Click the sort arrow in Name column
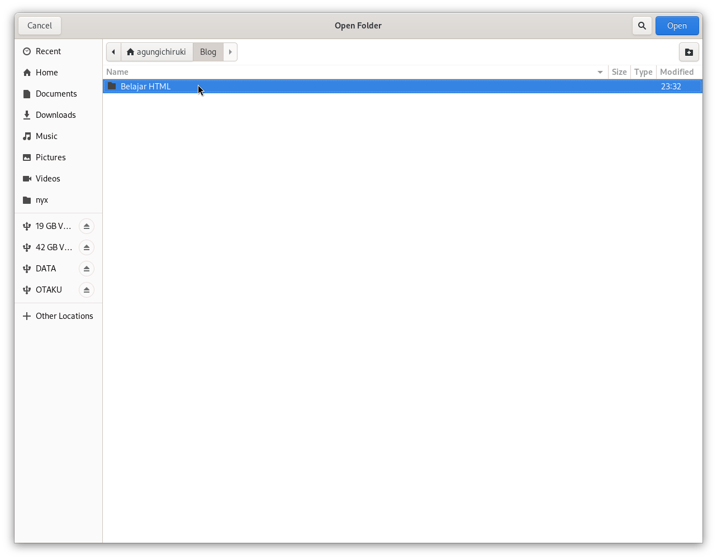This screenshot has width=717, height=559. pos(600,72)
